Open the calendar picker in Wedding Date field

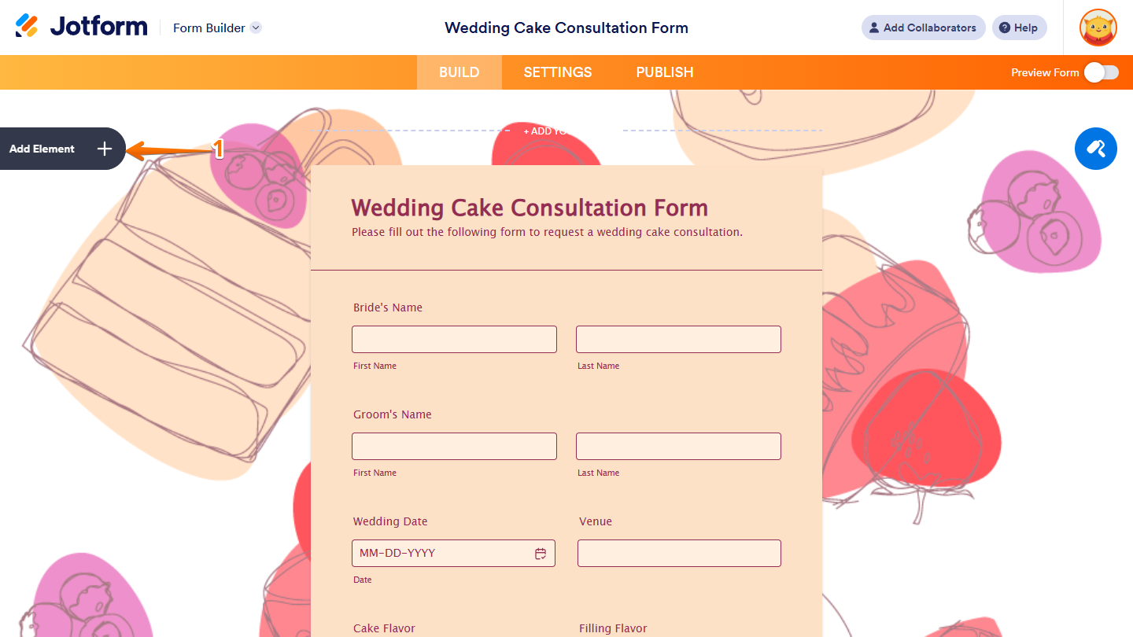pos(541,553)
